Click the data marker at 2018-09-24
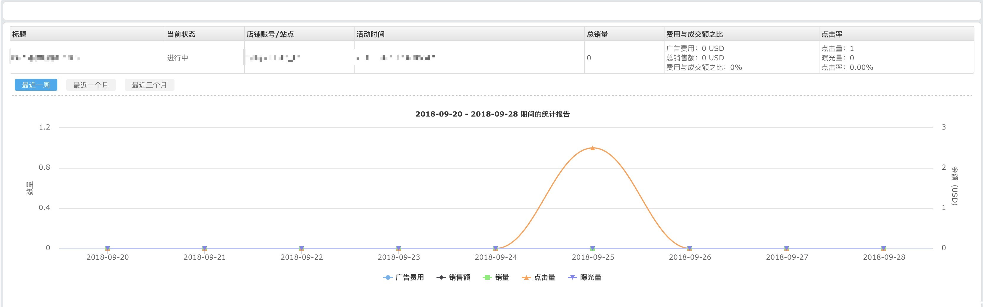 pyautogui.click(x=496, y=248)
